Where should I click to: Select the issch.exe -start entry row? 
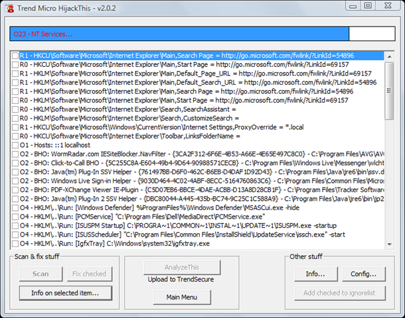[x=183, y=235]
